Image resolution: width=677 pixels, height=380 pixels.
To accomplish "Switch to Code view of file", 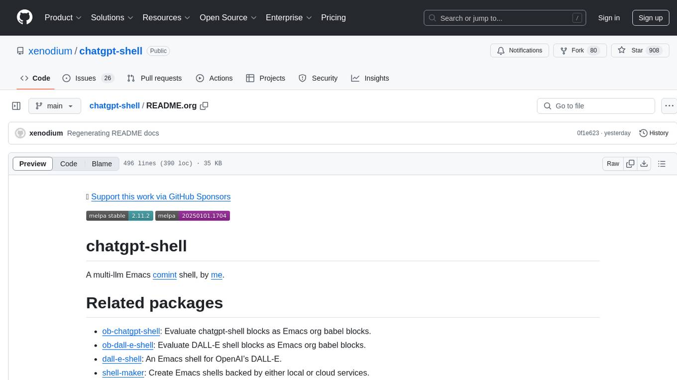I will click(x=69, y=164).
